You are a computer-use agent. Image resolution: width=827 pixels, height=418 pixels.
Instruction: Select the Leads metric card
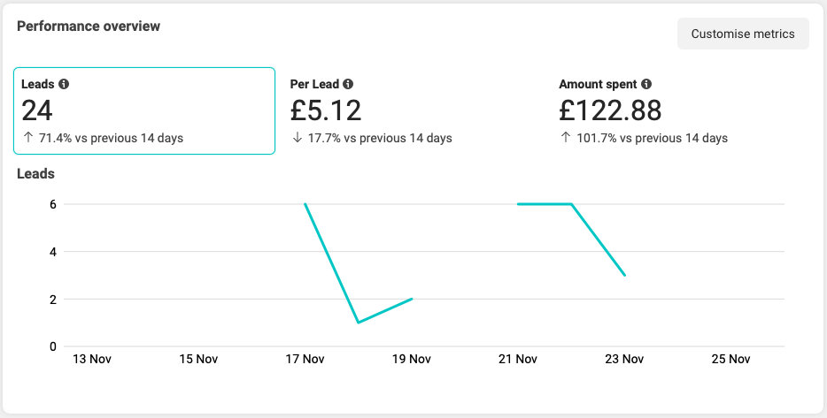pos(144,110)
